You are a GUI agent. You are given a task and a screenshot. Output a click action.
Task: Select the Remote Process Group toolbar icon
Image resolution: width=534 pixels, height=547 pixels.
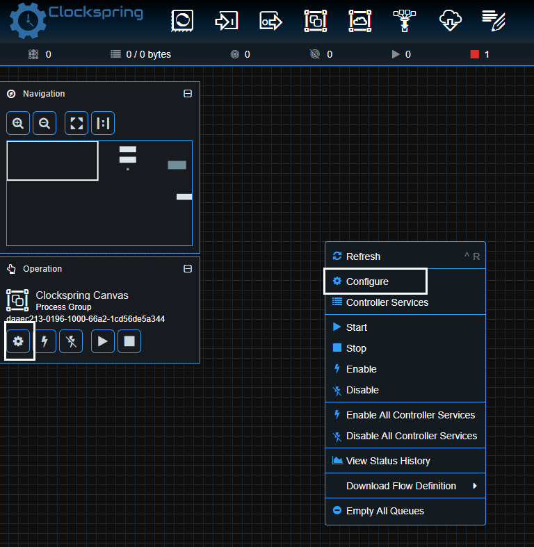coord(360,21)
